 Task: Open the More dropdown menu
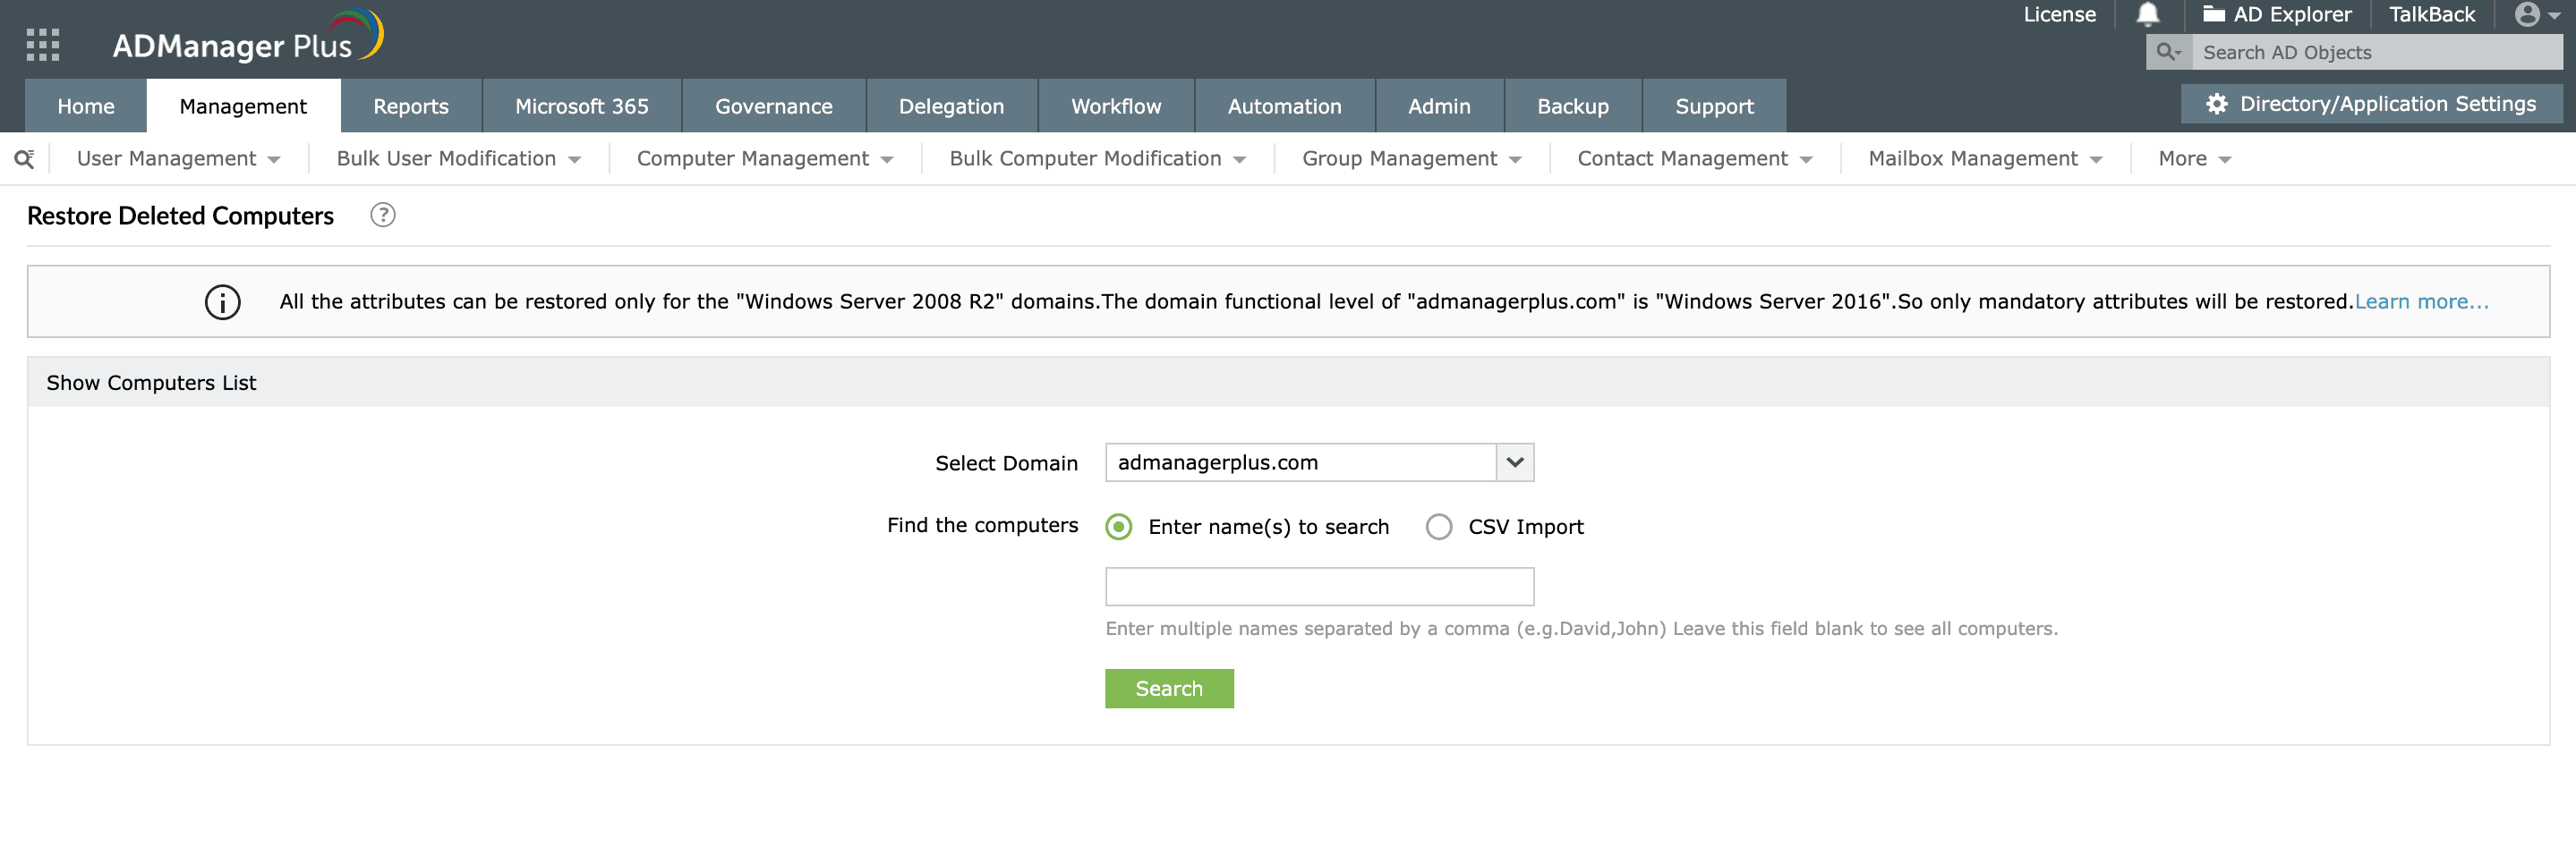click(2194, 160)
